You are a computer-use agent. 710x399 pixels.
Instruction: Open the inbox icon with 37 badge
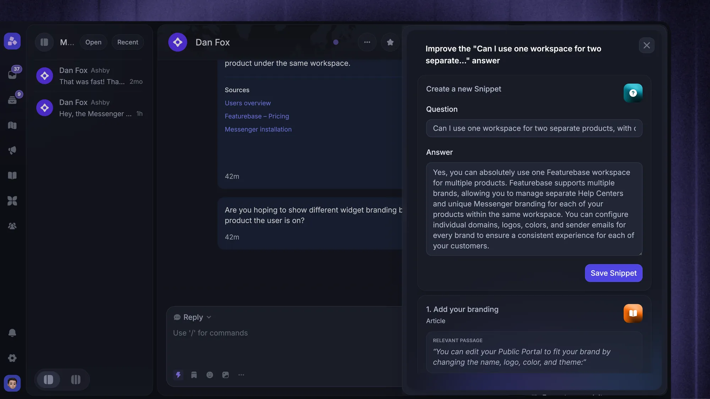tap(12, 74)
